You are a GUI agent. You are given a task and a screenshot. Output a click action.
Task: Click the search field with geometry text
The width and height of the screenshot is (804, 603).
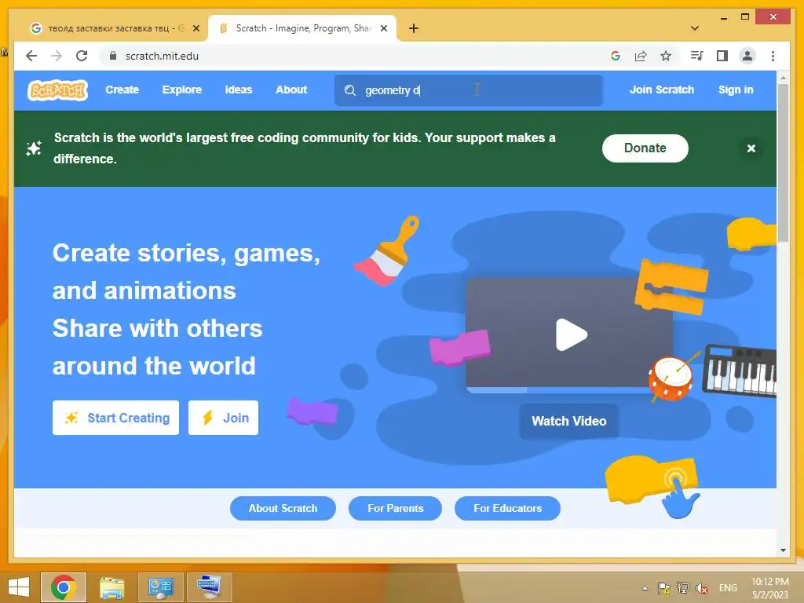pos(469,90)
